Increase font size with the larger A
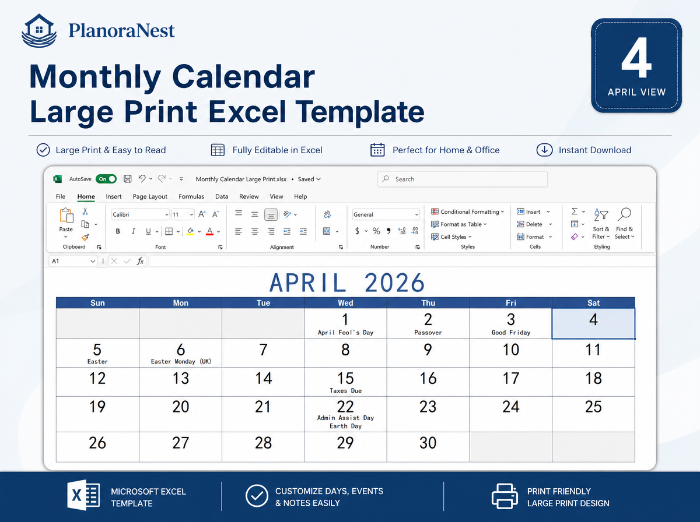This screenshot has height=522, width=700. [x=202, y=214]
